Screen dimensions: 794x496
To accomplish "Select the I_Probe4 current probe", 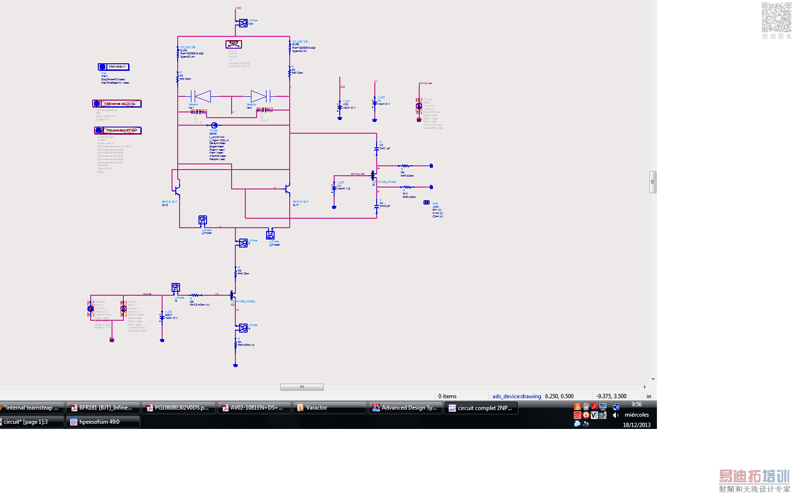I will pyautogui.click(x=270, y=234).
